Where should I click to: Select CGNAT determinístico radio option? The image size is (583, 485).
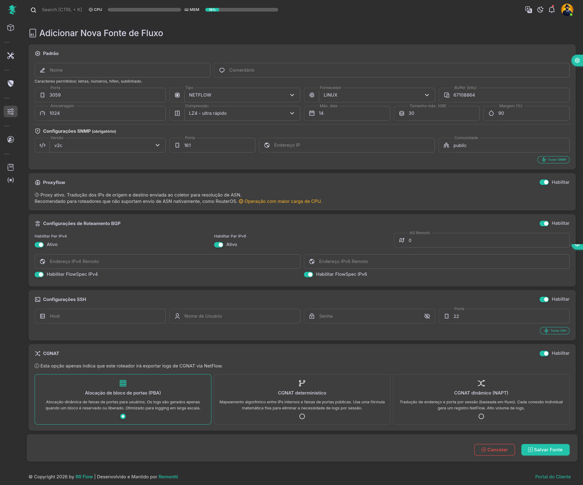tap(302, 416)
